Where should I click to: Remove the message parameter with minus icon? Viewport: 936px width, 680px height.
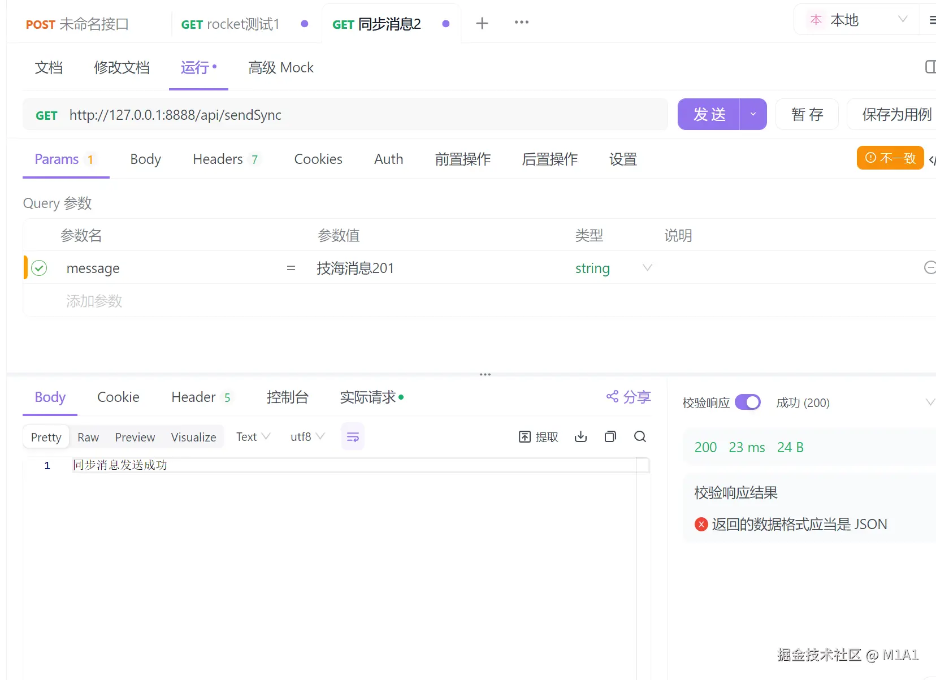click(929, 268)
